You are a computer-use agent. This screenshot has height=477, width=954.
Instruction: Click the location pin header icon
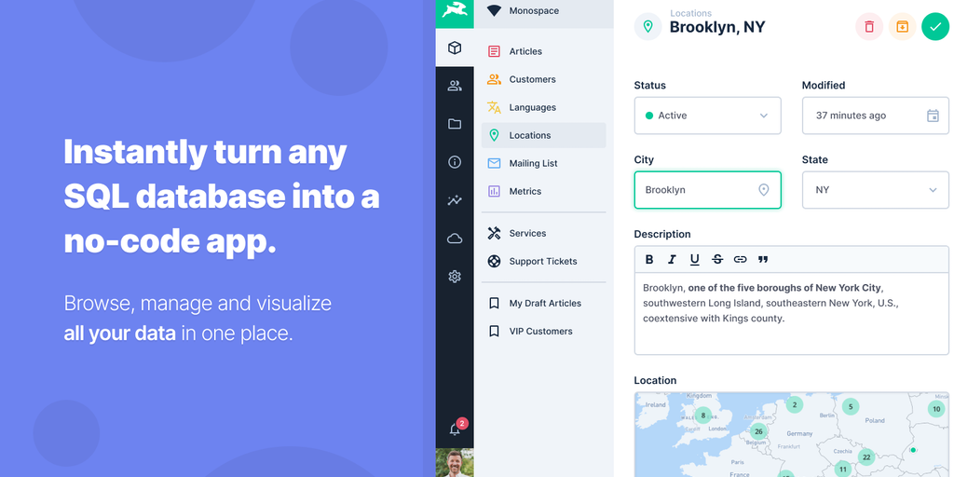pyautogui.click(x=648, y=27)
